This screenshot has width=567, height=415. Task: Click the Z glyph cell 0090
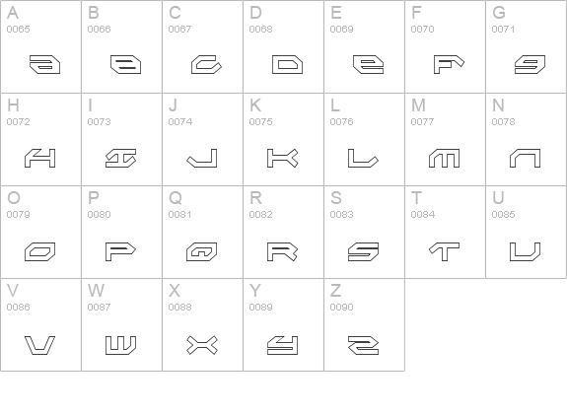click(364, 324)
